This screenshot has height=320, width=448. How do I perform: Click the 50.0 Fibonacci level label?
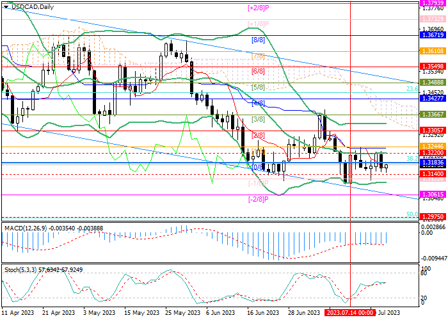tap(412, 214)
